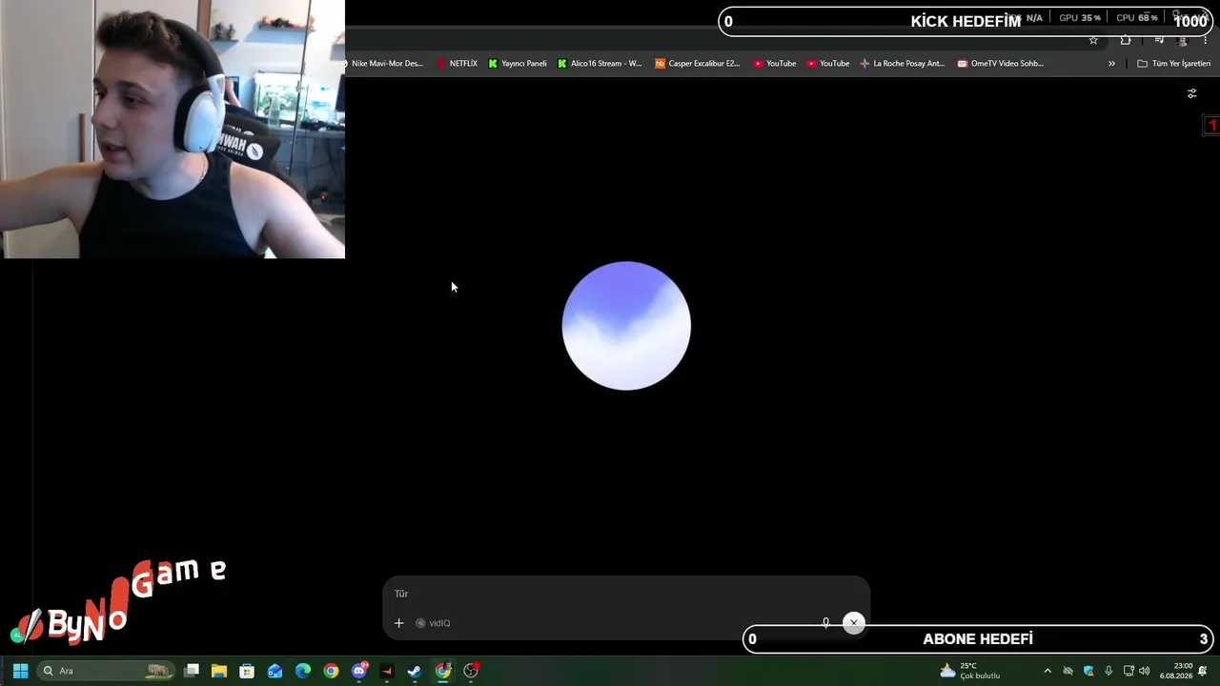Viewport: 1220px width, 686px height.
Task: Select the vidIQ option in the composer
Action: point(433,623)
